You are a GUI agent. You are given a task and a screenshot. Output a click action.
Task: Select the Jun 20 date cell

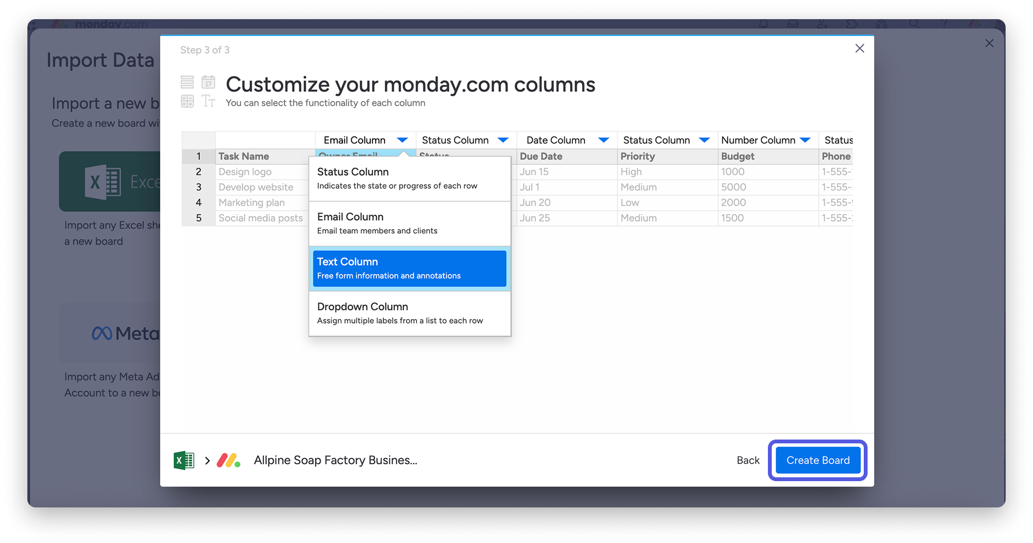coord(567,203)
